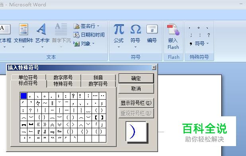
Task: Click the 对象 object icon
Action: point(76,44)
